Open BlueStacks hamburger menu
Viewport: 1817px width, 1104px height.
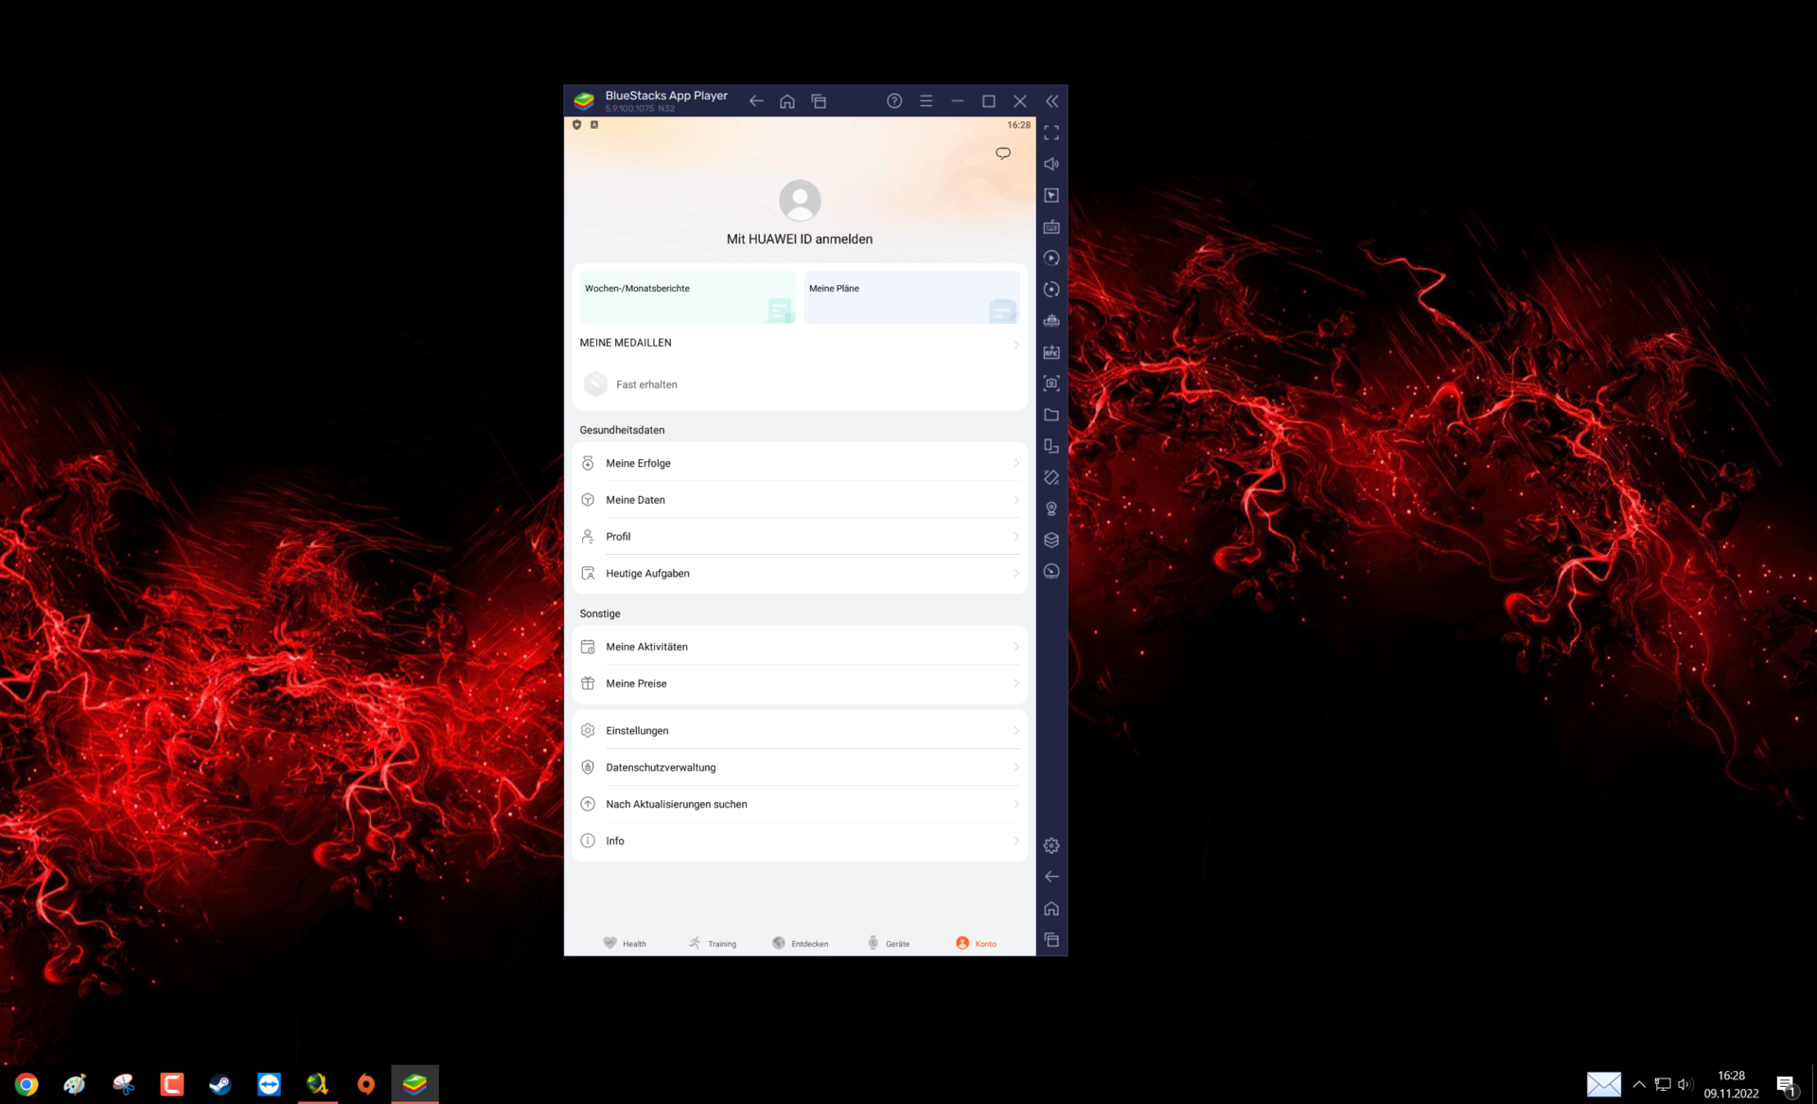(926, 101)
